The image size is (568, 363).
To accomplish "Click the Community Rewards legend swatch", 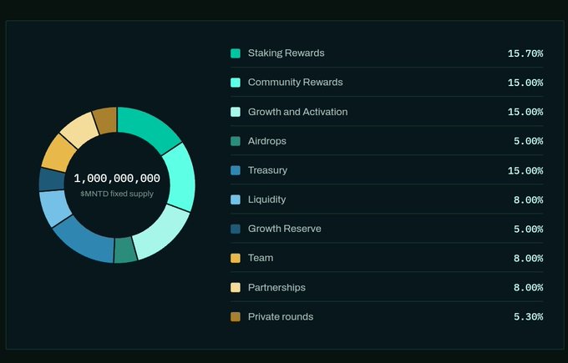I will click(235, 83).
